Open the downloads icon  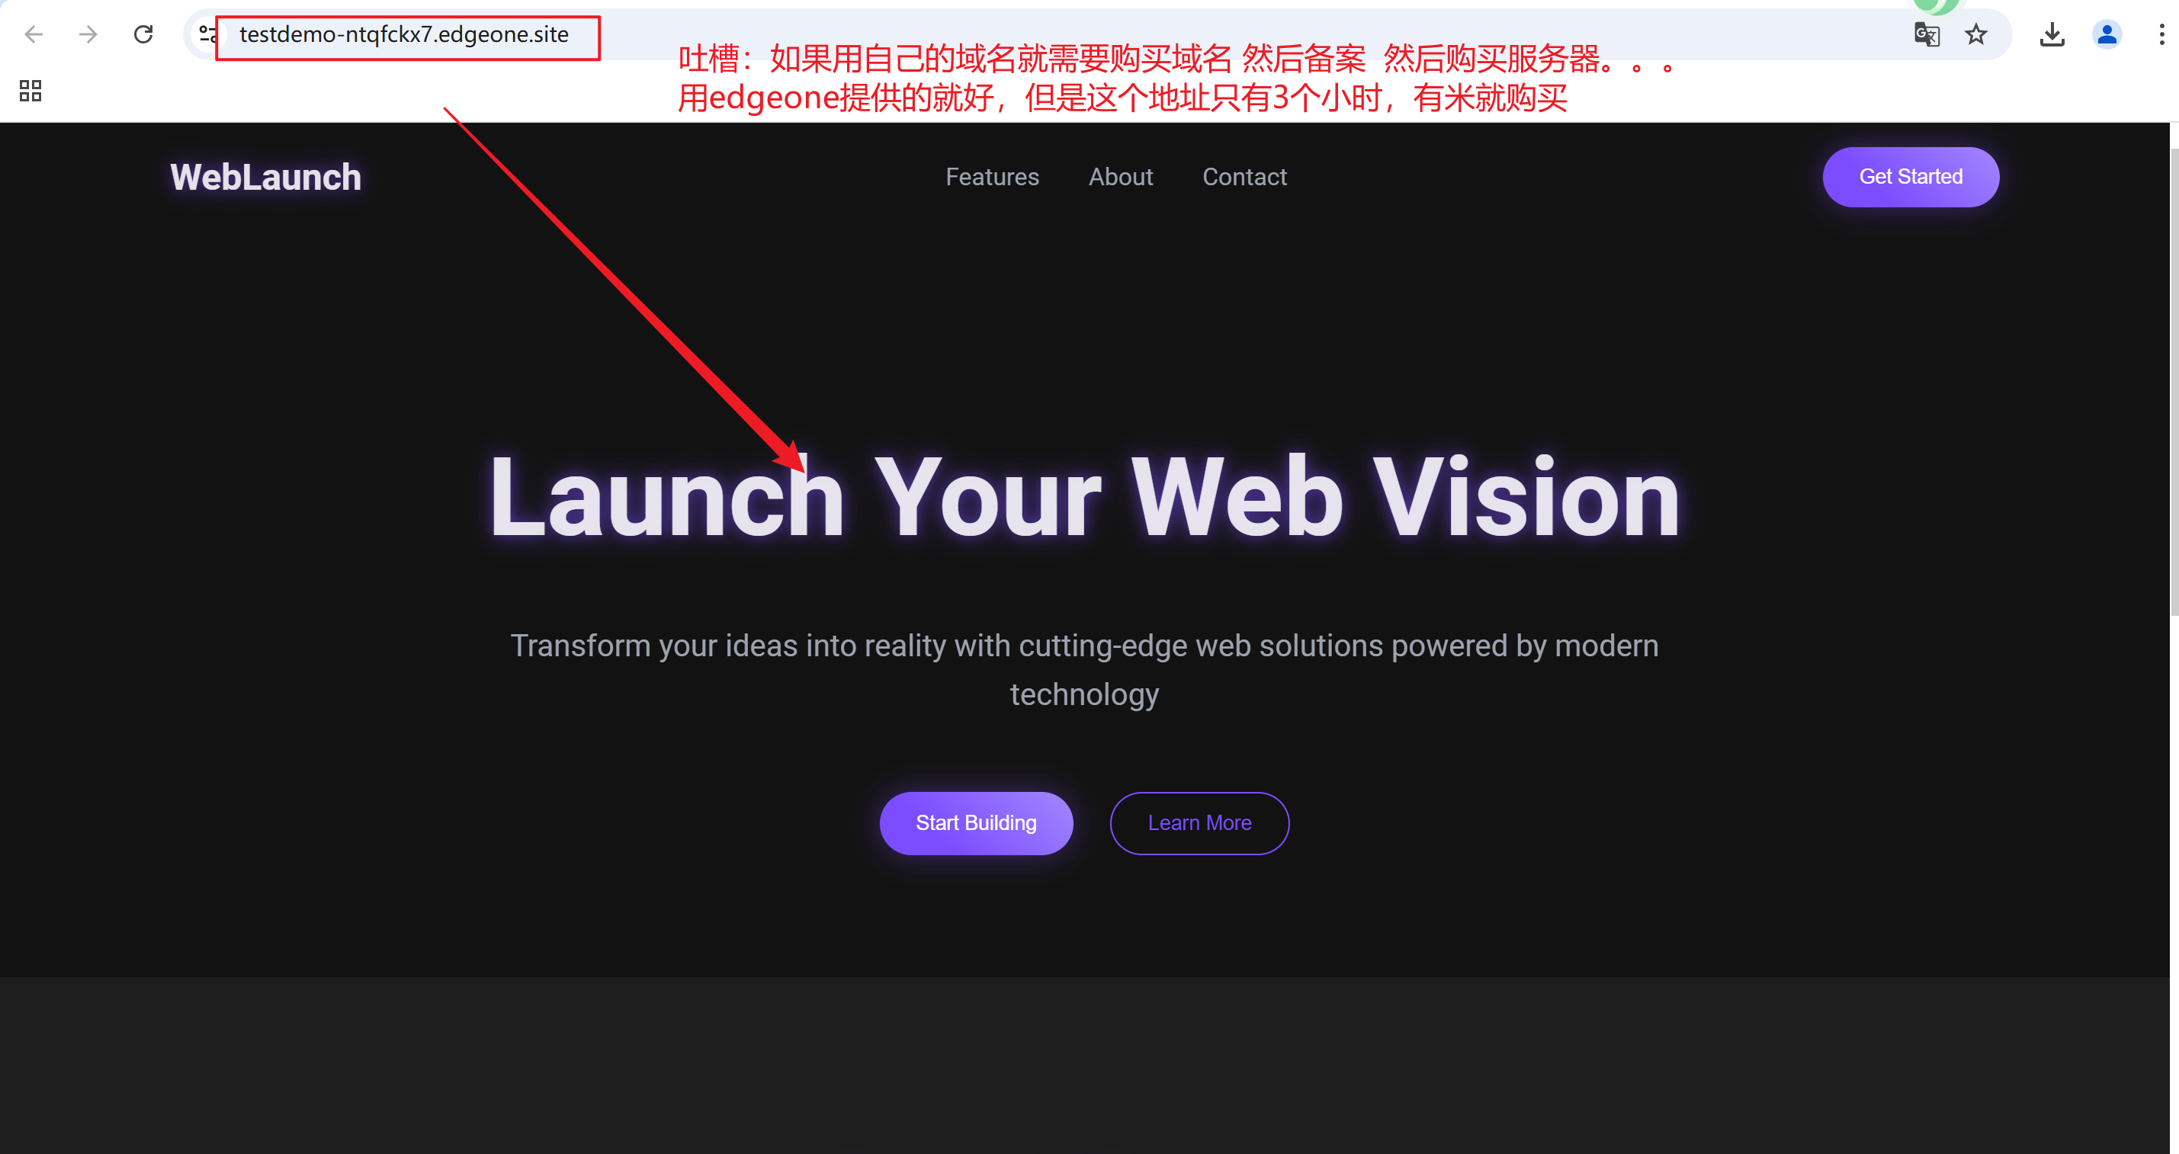[x=2052, y=34]
